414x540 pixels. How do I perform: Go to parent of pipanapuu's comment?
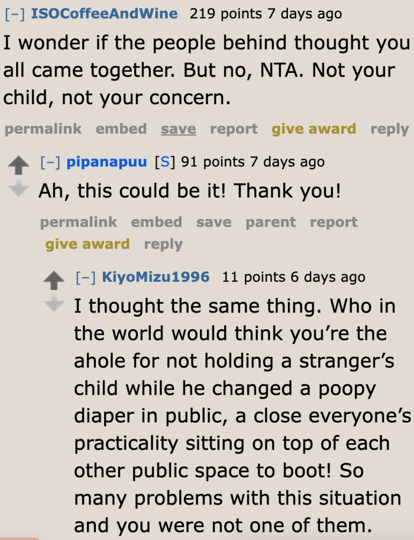(x=270, y=222)
